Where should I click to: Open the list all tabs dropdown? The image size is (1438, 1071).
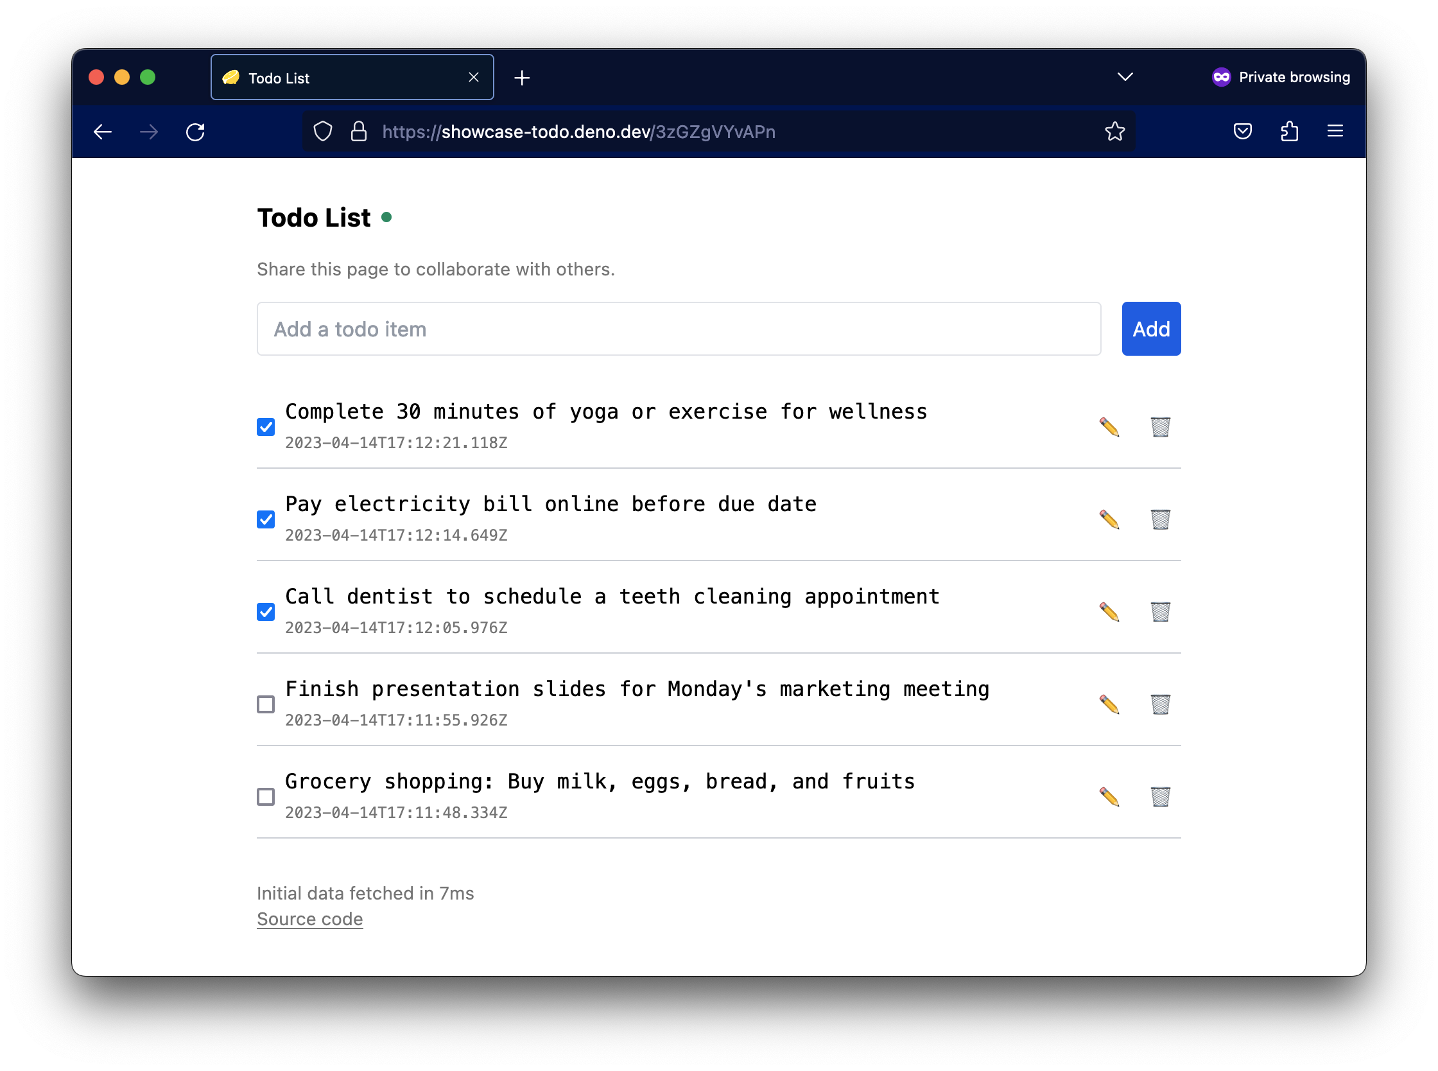pyautogui.click(x=1124, y=76)
